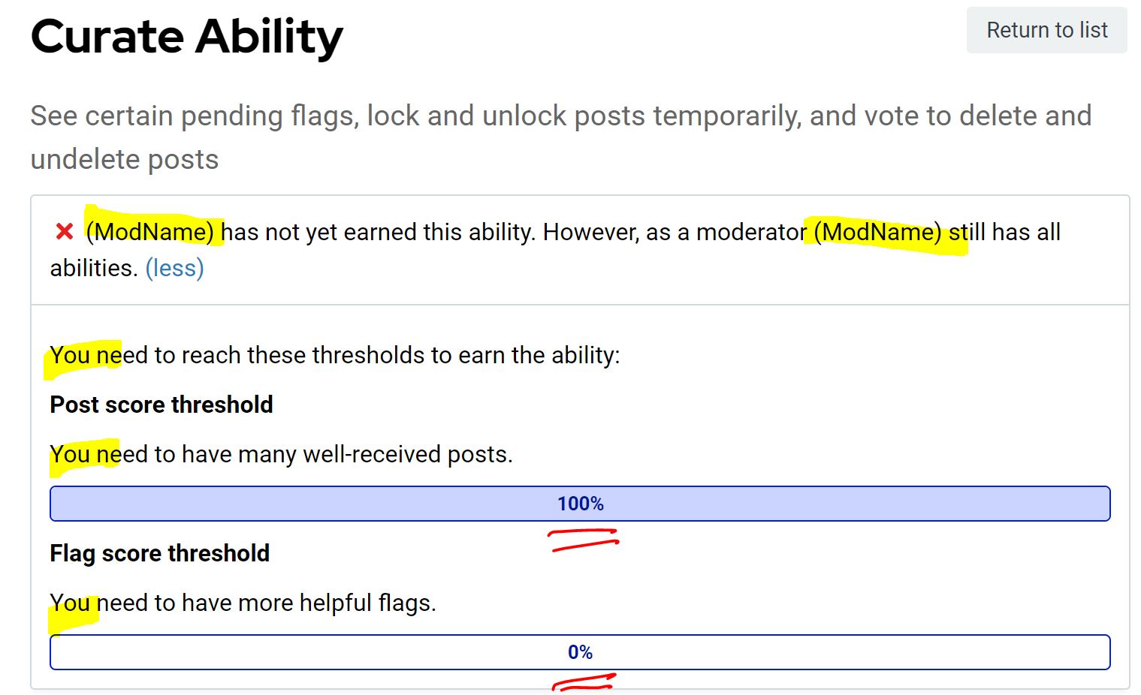Collapse details with the (less) link
Viewport: 1141px width, 695px height.
point(174,268)
